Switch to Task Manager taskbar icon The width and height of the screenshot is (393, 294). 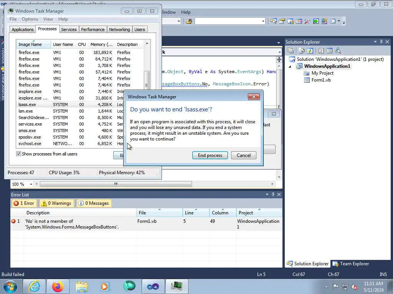177,286
